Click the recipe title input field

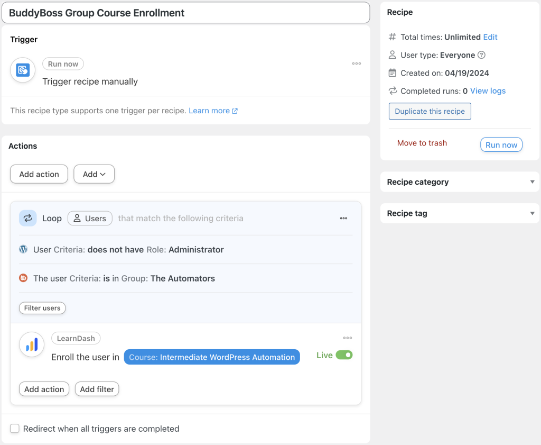click(x=185, y=12)
